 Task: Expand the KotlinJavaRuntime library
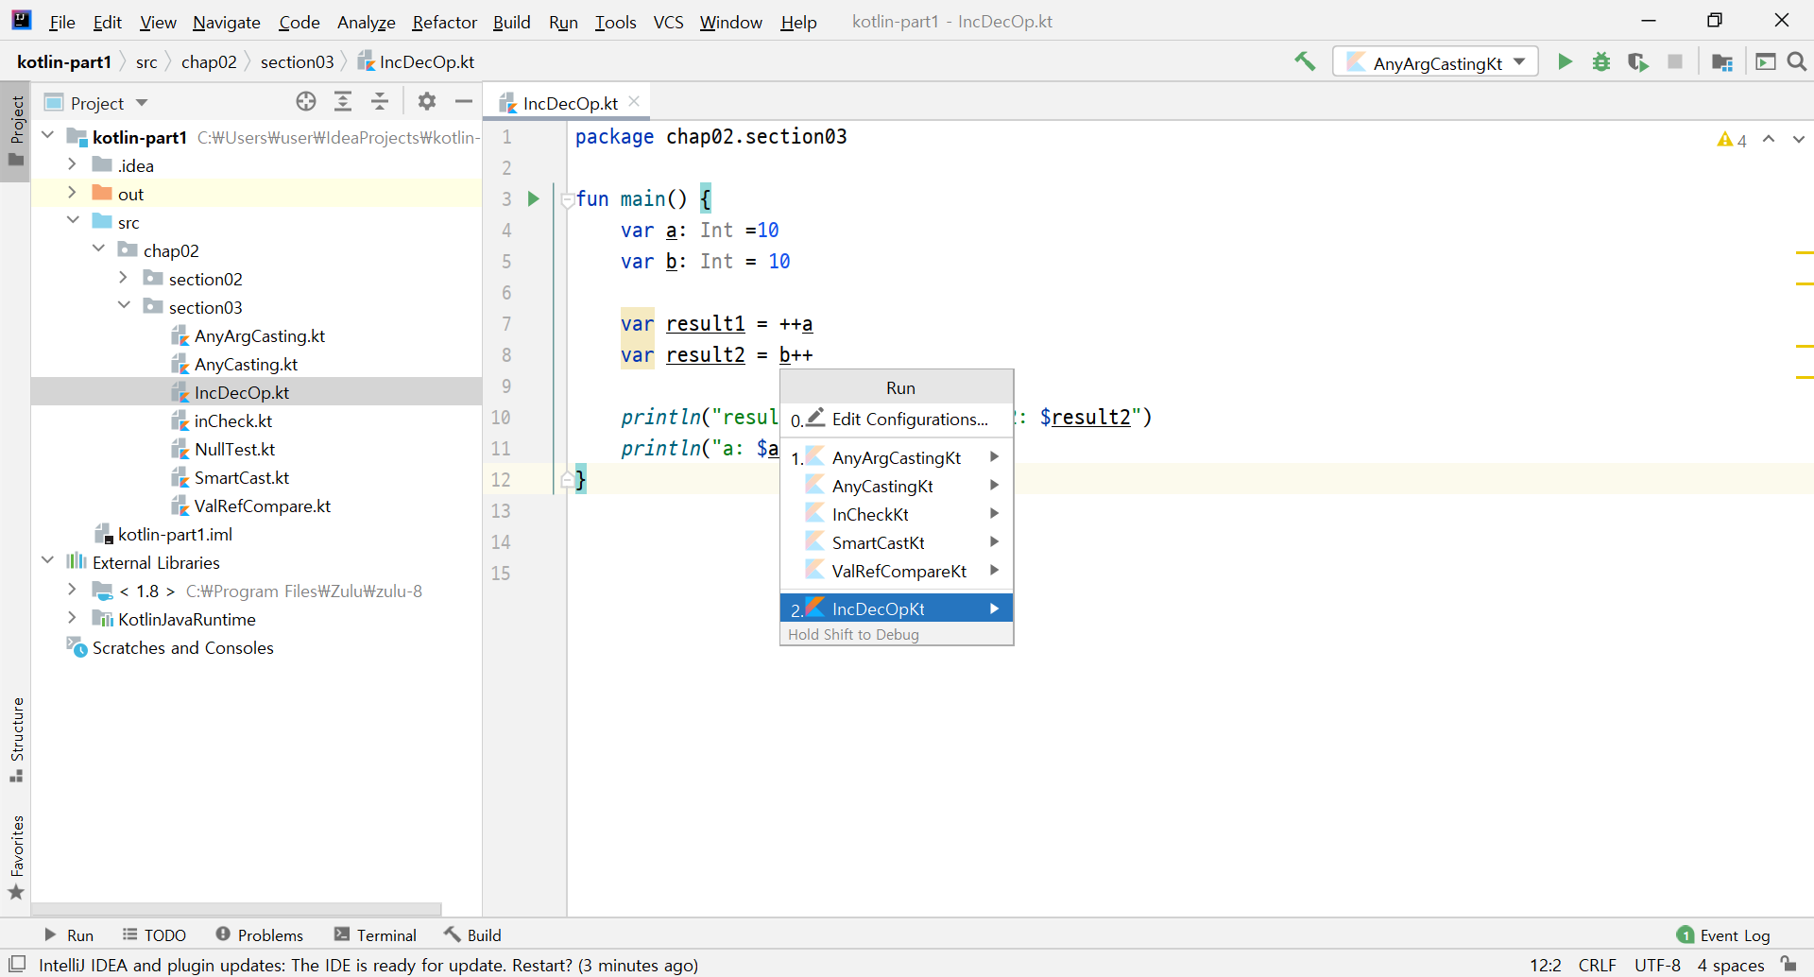(73, 618)
